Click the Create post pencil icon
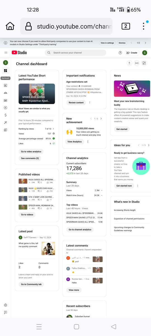Screen dimensions: 151x336 tap(144, 63)
